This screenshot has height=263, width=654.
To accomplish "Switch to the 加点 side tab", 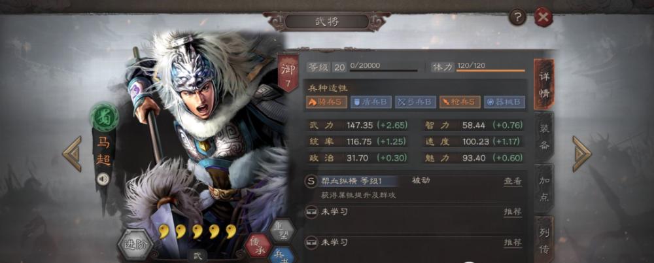I will (x=544, y=188).
